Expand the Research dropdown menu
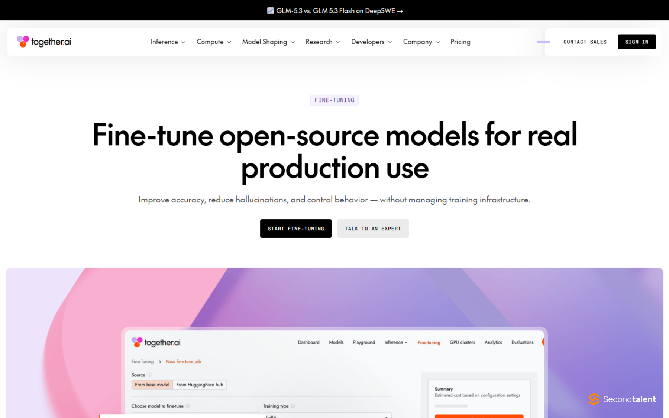669x418 pixels. pos(323,42)
